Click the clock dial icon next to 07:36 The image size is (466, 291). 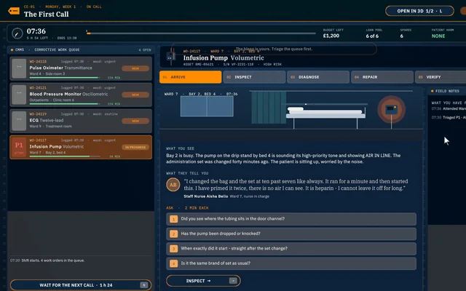(17, 33)
